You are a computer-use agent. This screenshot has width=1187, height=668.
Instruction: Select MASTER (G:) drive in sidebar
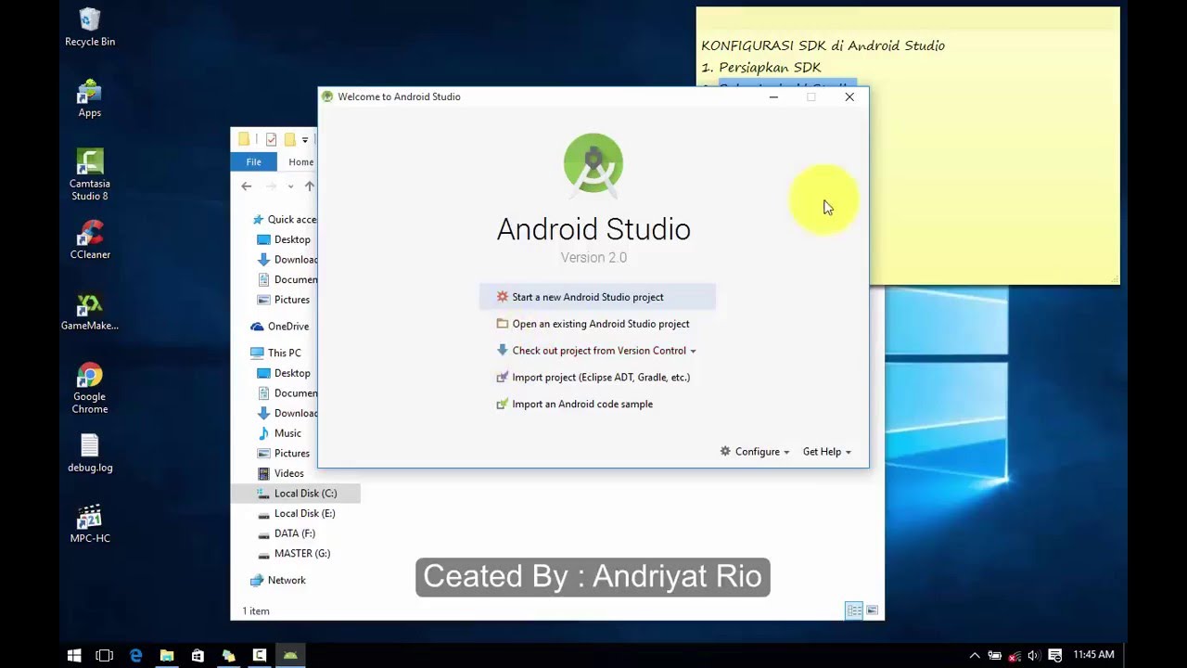point(296,554)
